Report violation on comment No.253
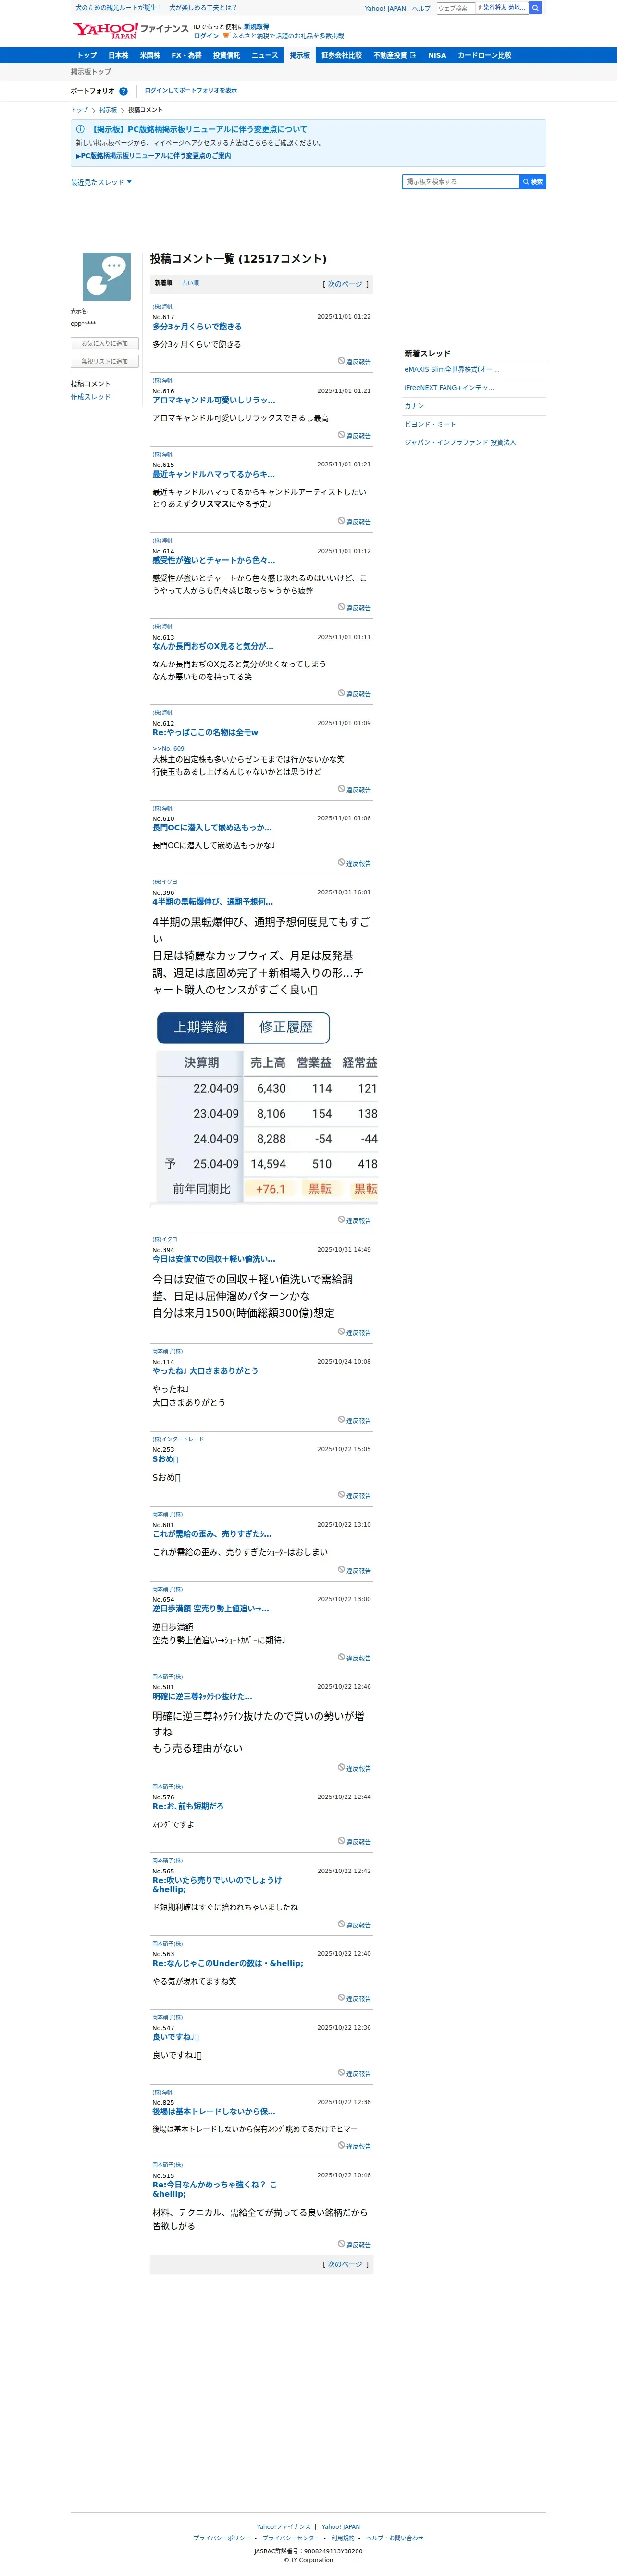This screenshot has width=617, height=2576. click(354, 1496)
